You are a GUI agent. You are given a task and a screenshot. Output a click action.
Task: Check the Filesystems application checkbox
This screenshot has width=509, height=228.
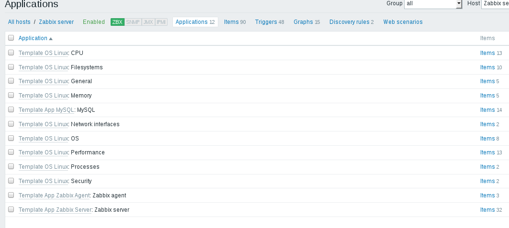(11, 67)
